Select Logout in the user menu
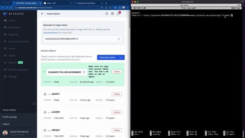This screenshot has height=138, width=245. (6, 124)
